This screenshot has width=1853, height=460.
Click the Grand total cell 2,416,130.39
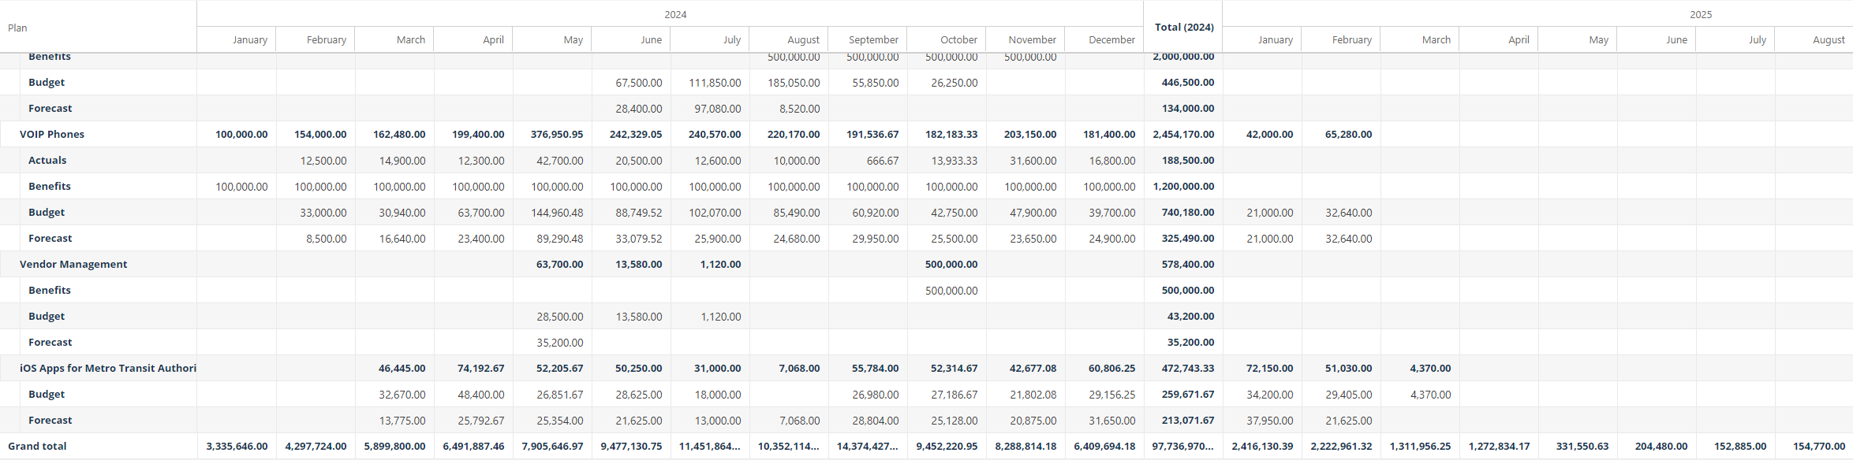(1262, 446)
